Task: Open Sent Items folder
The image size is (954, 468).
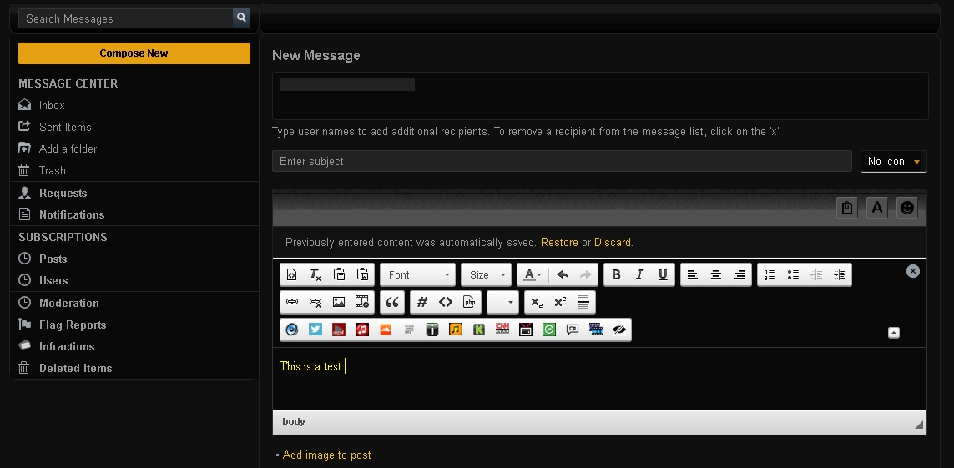Action: (x=65, y=127)
